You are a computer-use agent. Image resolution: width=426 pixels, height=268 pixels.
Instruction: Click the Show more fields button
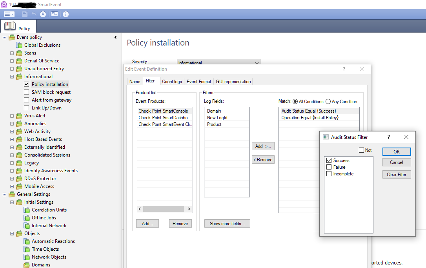(227, 224)
